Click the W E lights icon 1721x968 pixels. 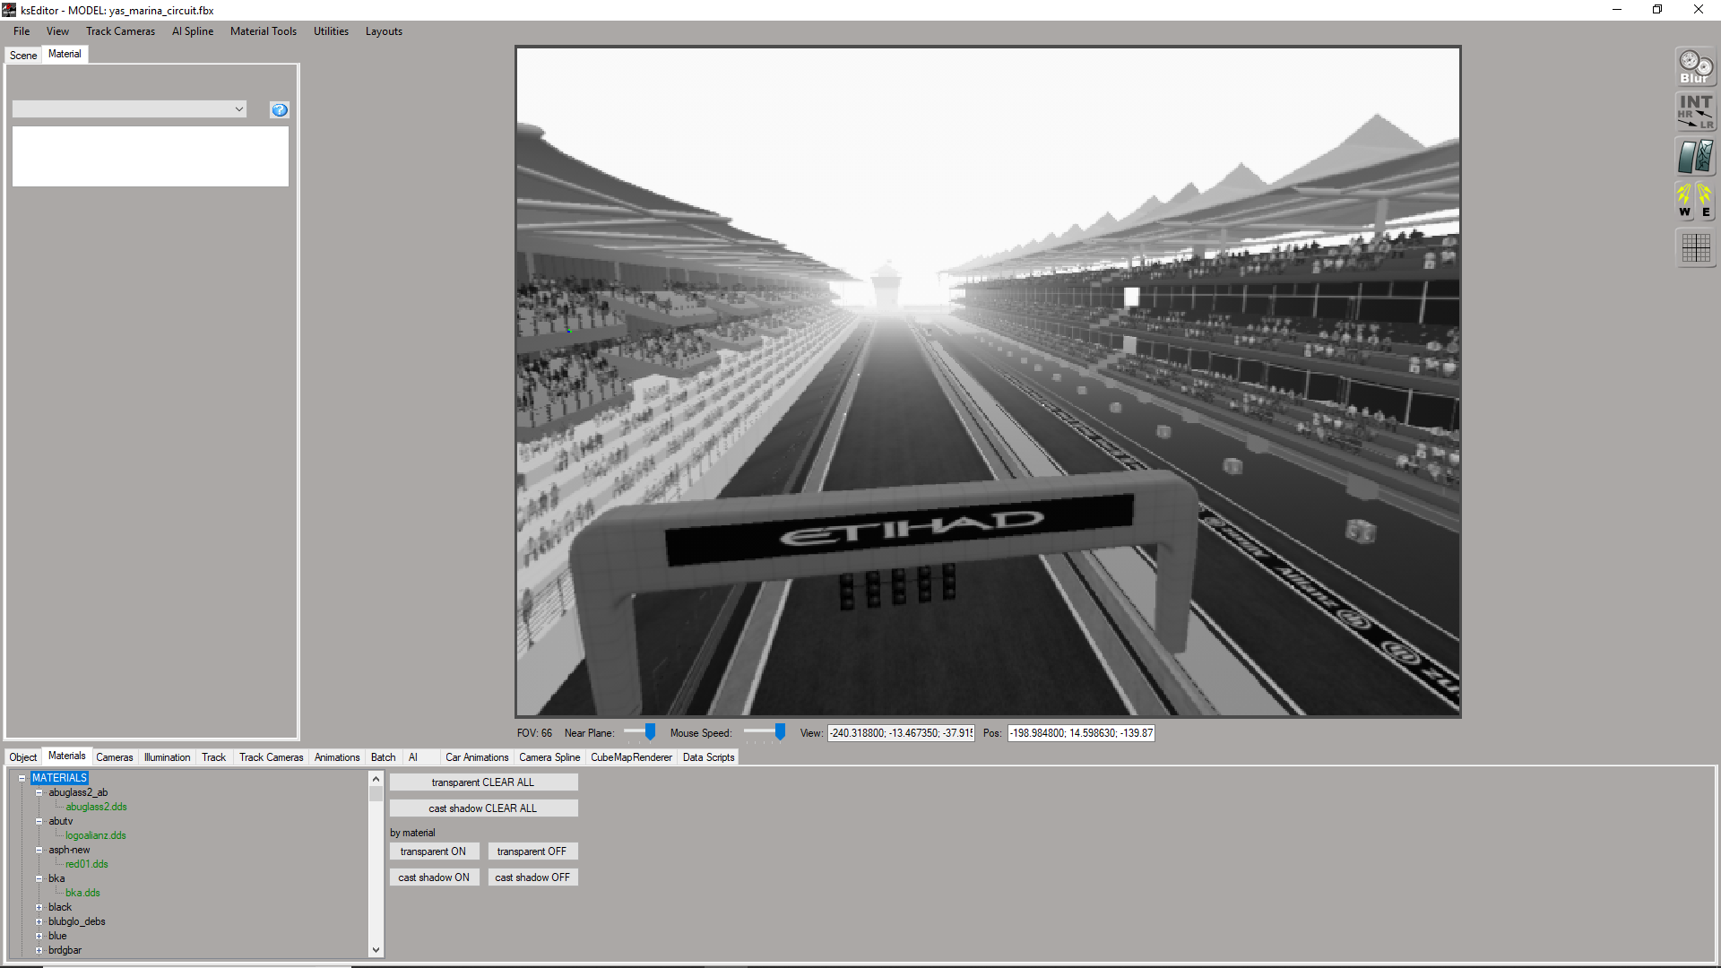[x=1695, y=201]
